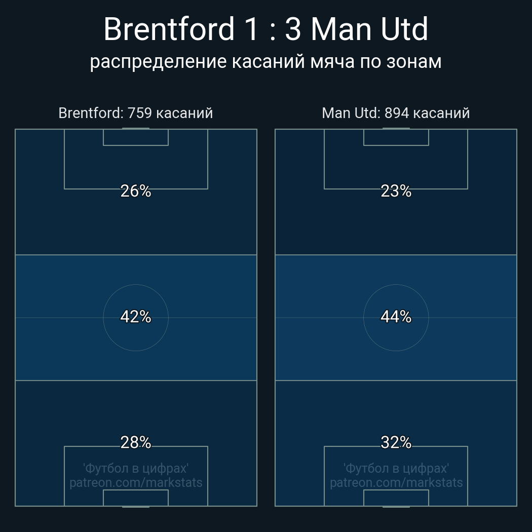Viewport: 532px width, 532px height.
Task: Click Man Utd's 23% zone label
Action: pyautogui.click(x=396, y=191)
